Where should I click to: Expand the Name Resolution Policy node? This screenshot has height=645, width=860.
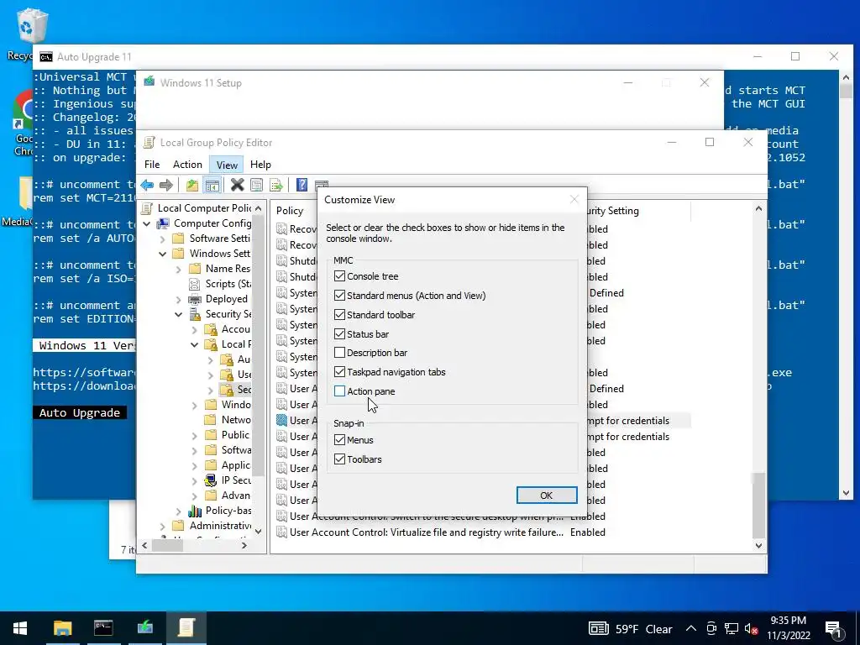click(x=179, y=269)
